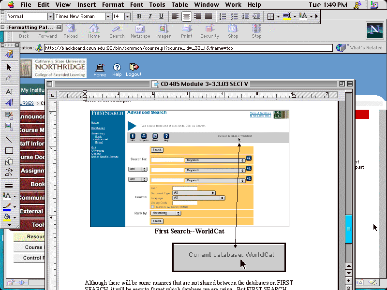
Task: Open the Line Style tool
Action: tap(9, 185)
